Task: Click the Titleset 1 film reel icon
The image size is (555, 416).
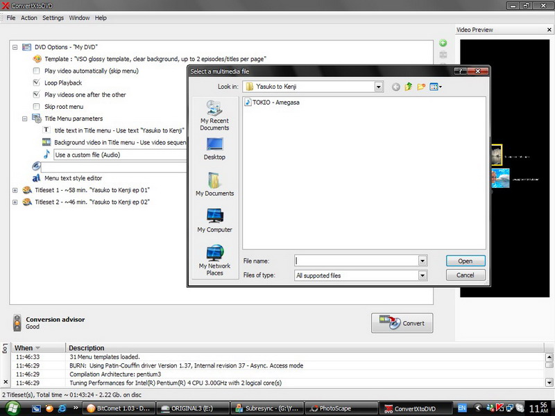Action: click(x=27, y=190)
